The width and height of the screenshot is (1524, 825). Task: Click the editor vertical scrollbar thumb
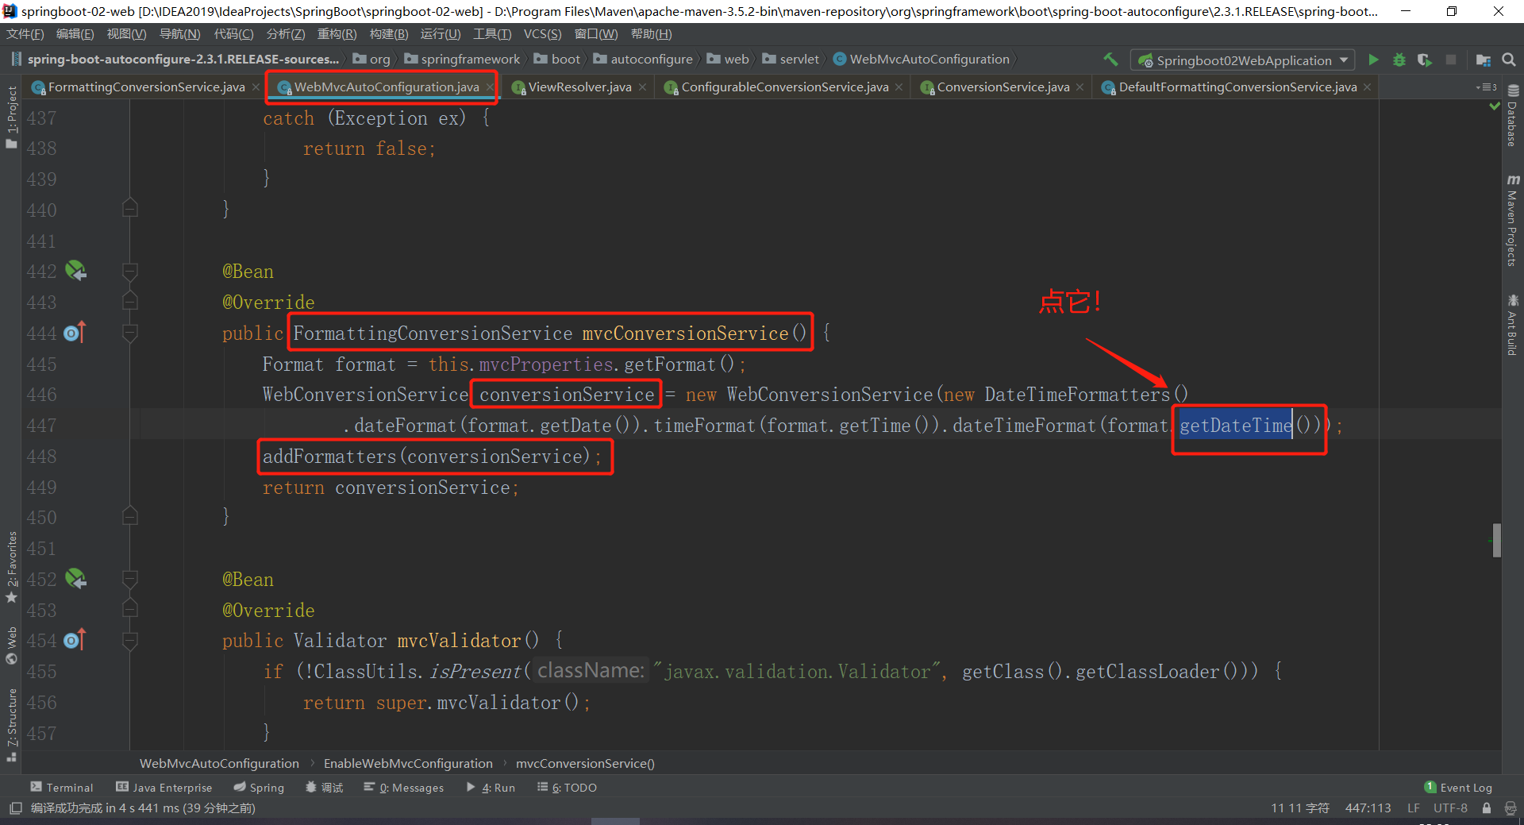point(1496,540)
